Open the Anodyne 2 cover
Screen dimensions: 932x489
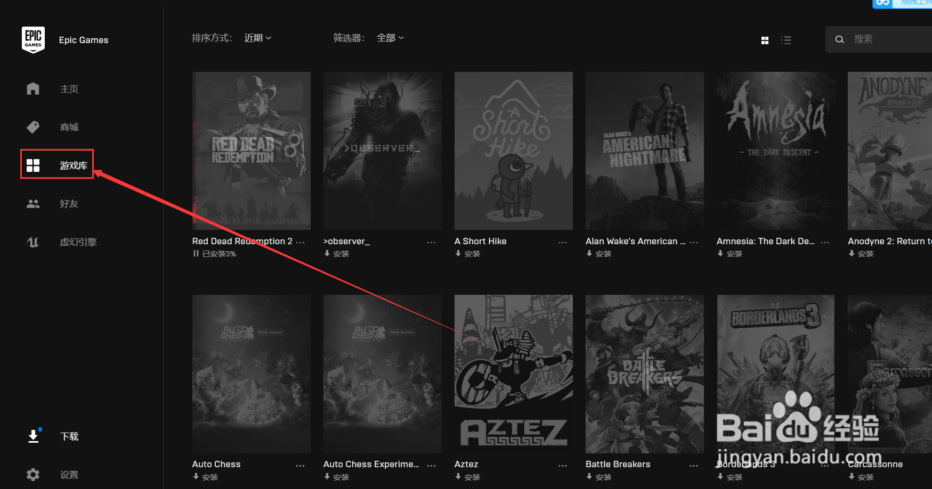point(890,151)
